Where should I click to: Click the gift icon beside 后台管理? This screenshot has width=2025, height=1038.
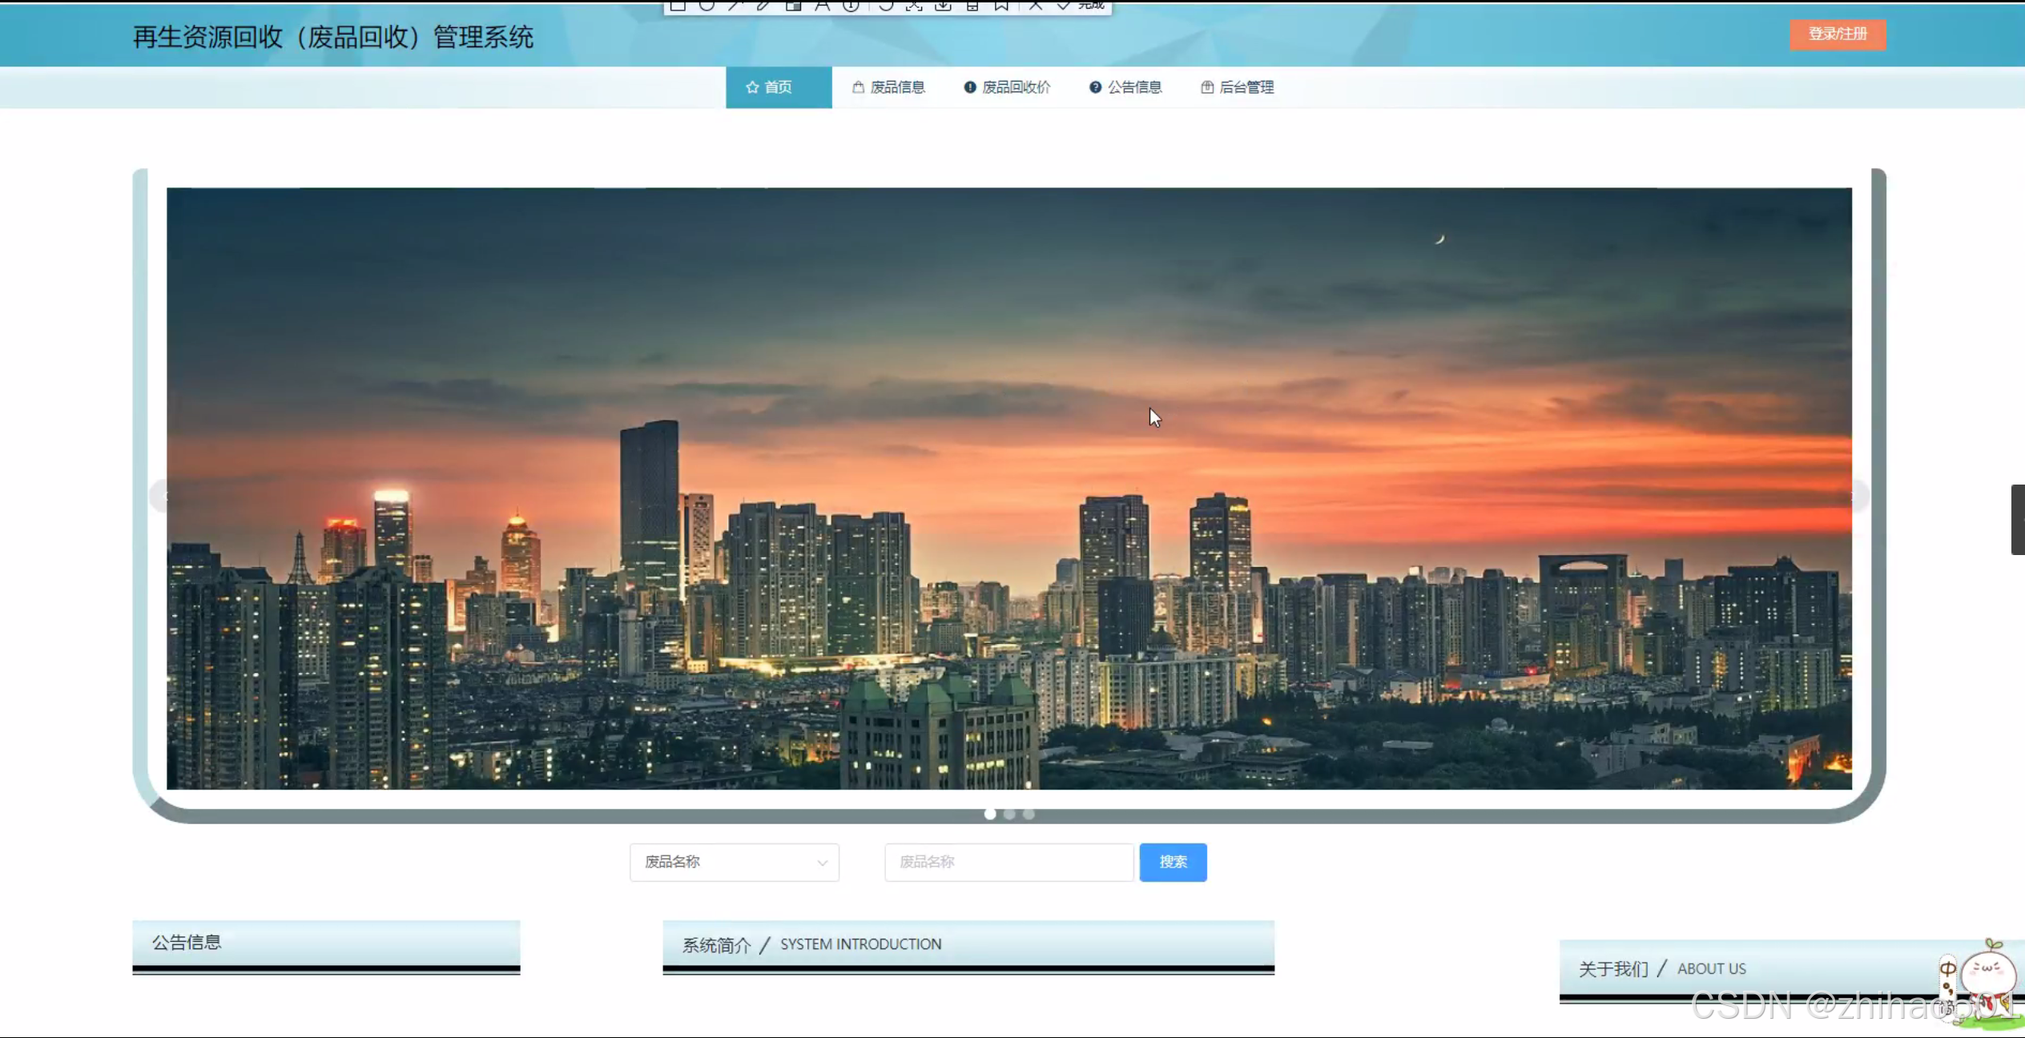1207,87
